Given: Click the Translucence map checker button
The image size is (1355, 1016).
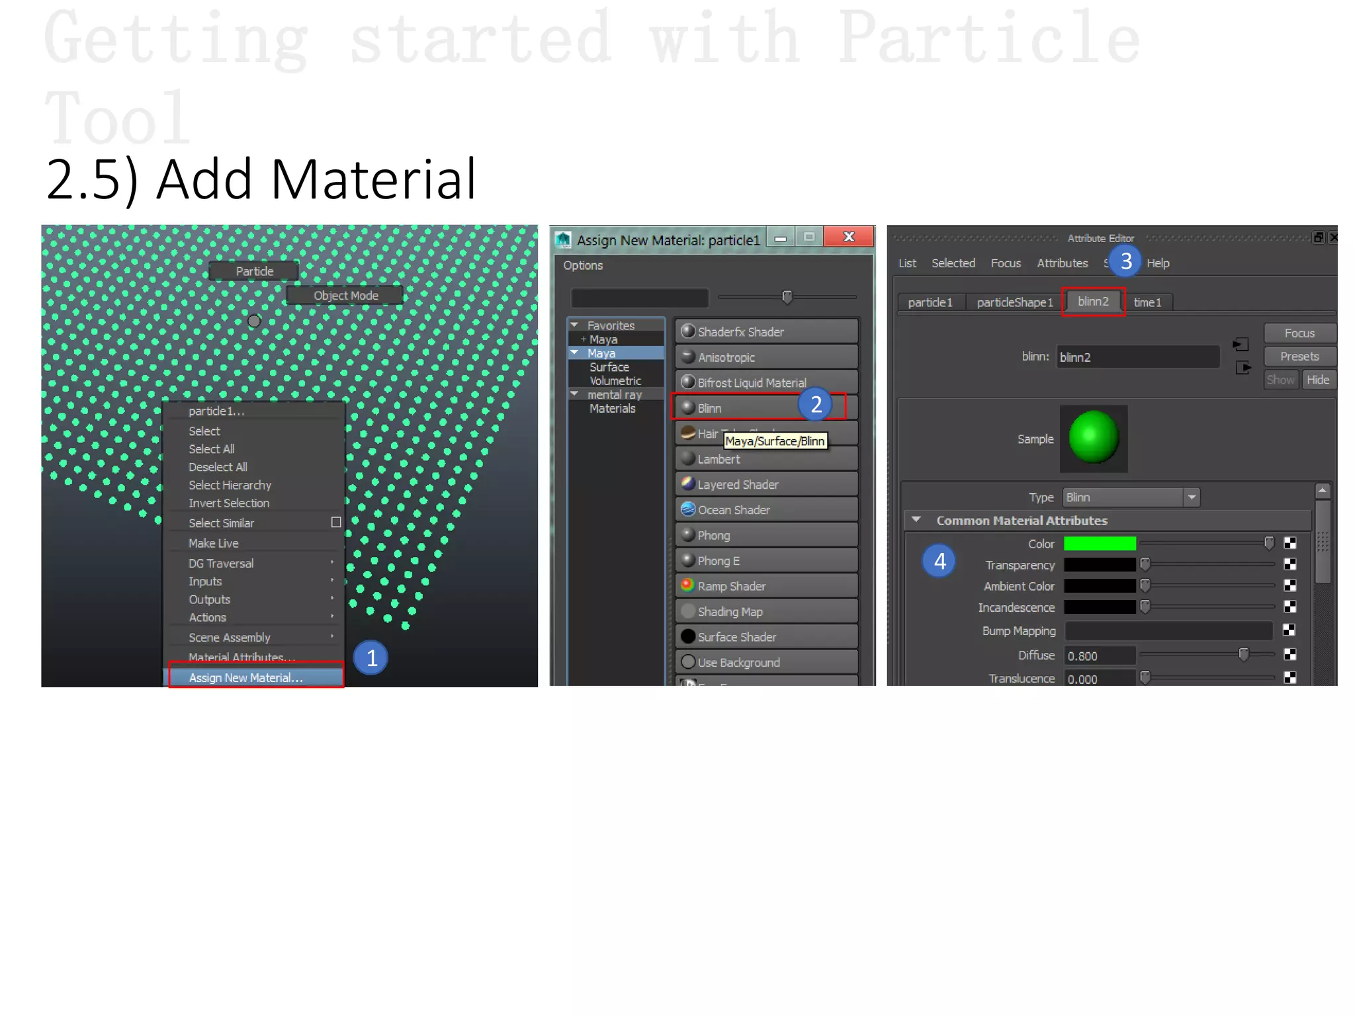Looking at the screenshot, I should (1289, 677).
